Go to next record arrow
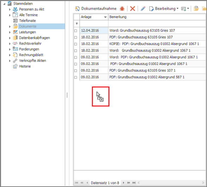Screen dimensions: 207x187 [123, 183]
